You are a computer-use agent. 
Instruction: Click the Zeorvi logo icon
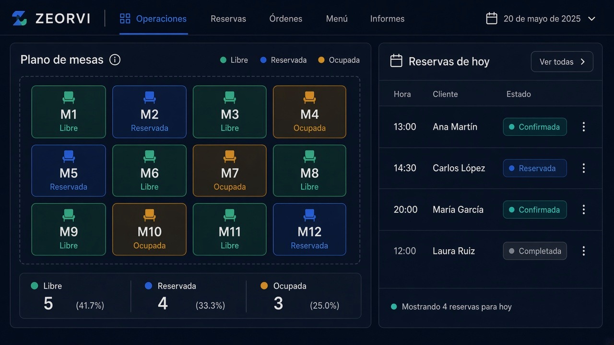click(20, 19)
